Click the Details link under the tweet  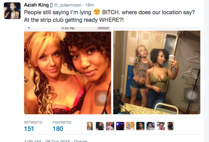pyautogui.click(x=81, y=141)
